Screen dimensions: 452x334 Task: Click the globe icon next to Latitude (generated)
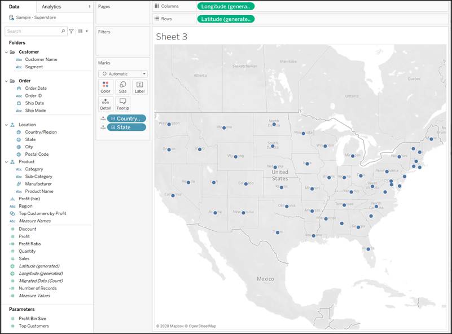[12, 266]
